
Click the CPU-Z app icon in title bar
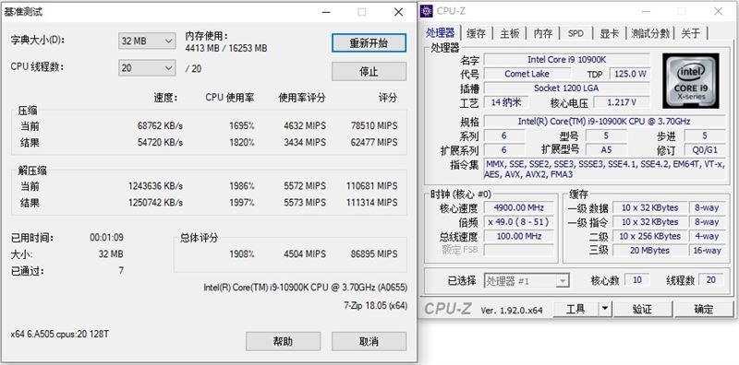tap(427, 10)
